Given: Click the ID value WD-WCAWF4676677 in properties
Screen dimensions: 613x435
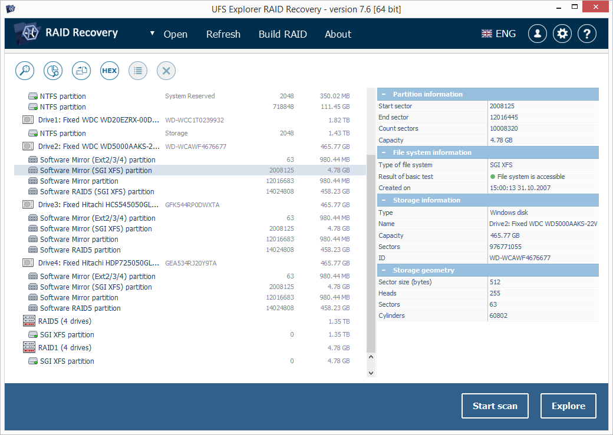Looking at the screenshot, I should [520, 258].
